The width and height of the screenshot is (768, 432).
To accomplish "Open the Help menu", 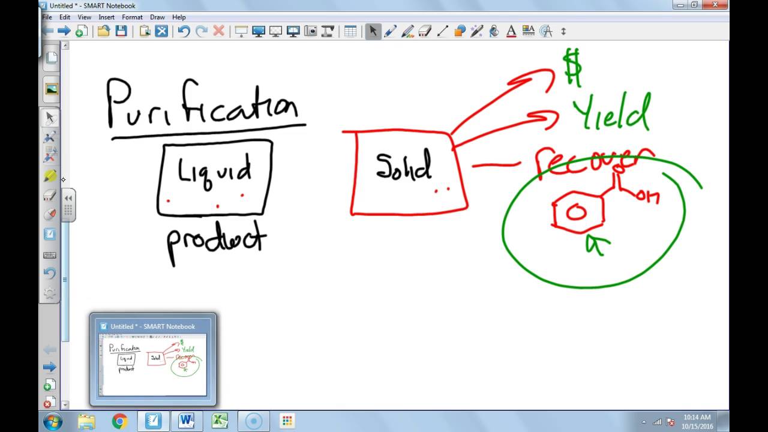I will (x=179, y=17).
